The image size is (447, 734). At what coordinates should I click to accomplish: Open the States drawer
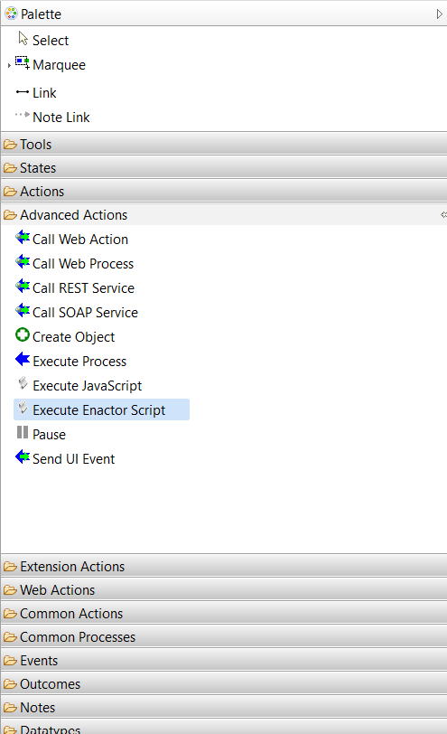(224, 167)
